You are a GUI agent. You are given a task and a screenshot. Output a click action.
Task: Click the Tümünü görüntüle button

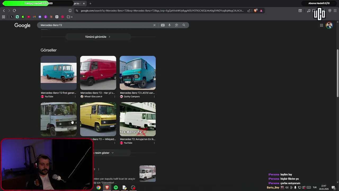coord(98,37)
